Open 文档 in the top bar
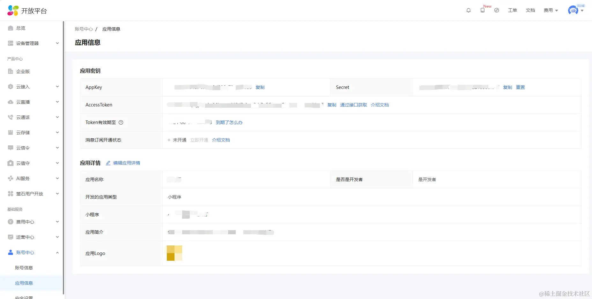Screen dimensions: 592x299 tap(530, 10)
